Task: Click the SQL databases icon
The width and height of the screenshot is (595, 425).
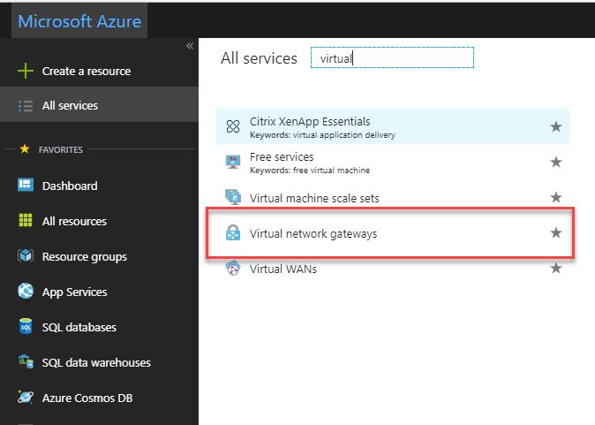Action: [x=26, y=327]
